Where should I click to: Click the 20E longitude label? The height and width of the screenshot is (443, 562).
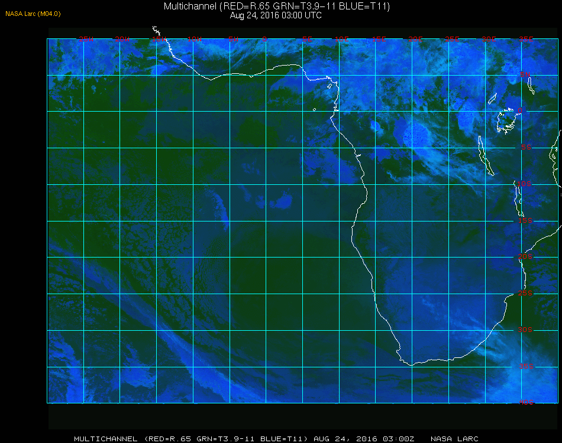(x=415, y=39)
